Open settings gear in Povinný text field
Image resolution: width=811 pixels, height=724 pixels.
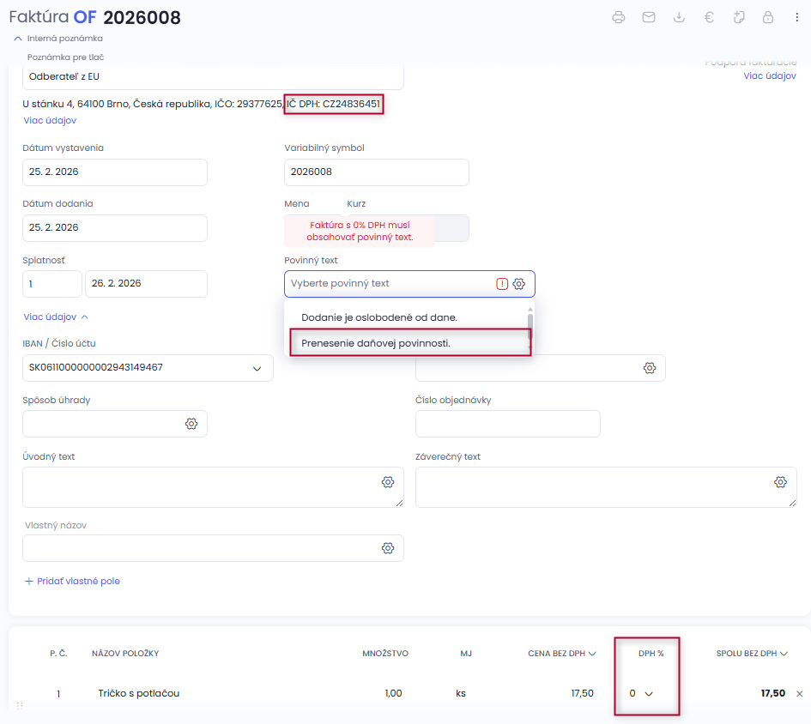[x=518, y=284]
